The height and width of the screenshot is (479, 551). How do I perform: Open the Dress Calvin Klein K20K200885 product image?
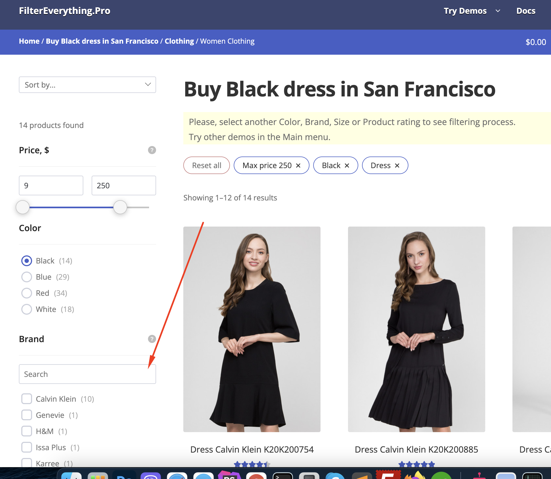pyautogui.click(x=416, y=329)
